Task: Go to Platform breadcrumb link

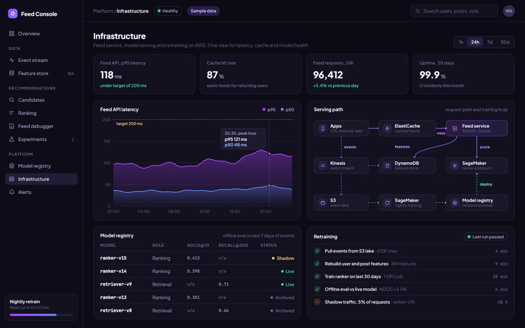Action: click(103, 11)
